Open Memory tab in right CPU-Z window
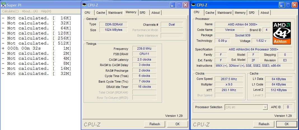This screenshot has height=130, width=299. tap(240, 13)
